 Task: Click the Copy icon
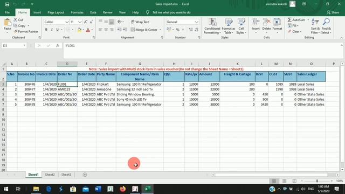16,26
